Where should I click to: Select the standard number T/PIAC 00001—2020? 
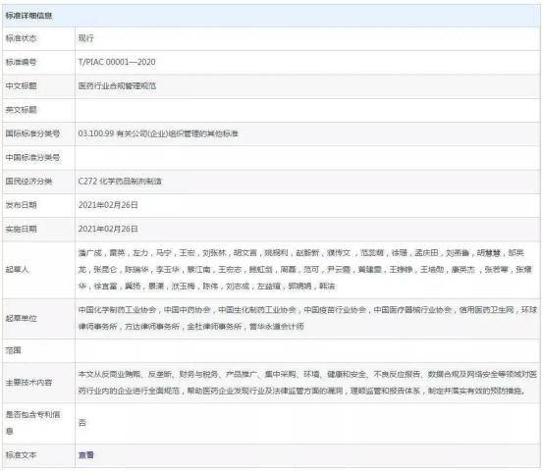pyautogui.click(x=117, y=62)
